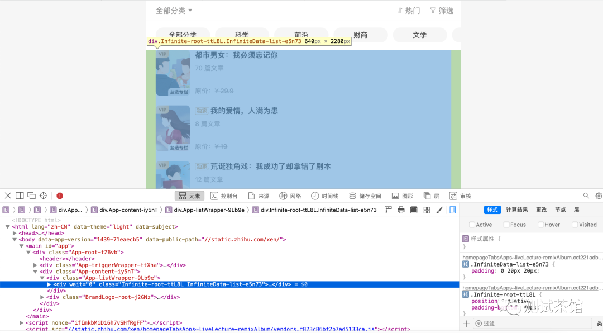
Task: Toggle the dark appearance icon in the DOM toolbar
Action: (x=414, y=210)
